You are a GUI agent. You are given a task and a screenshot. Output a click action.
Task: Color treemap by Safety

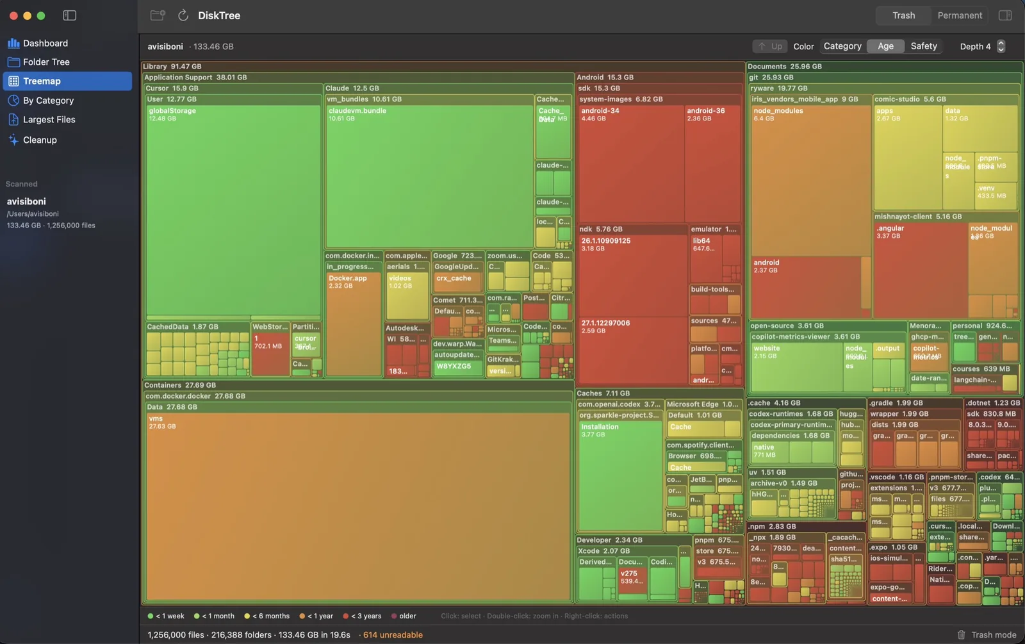click(x=924, y=46)
